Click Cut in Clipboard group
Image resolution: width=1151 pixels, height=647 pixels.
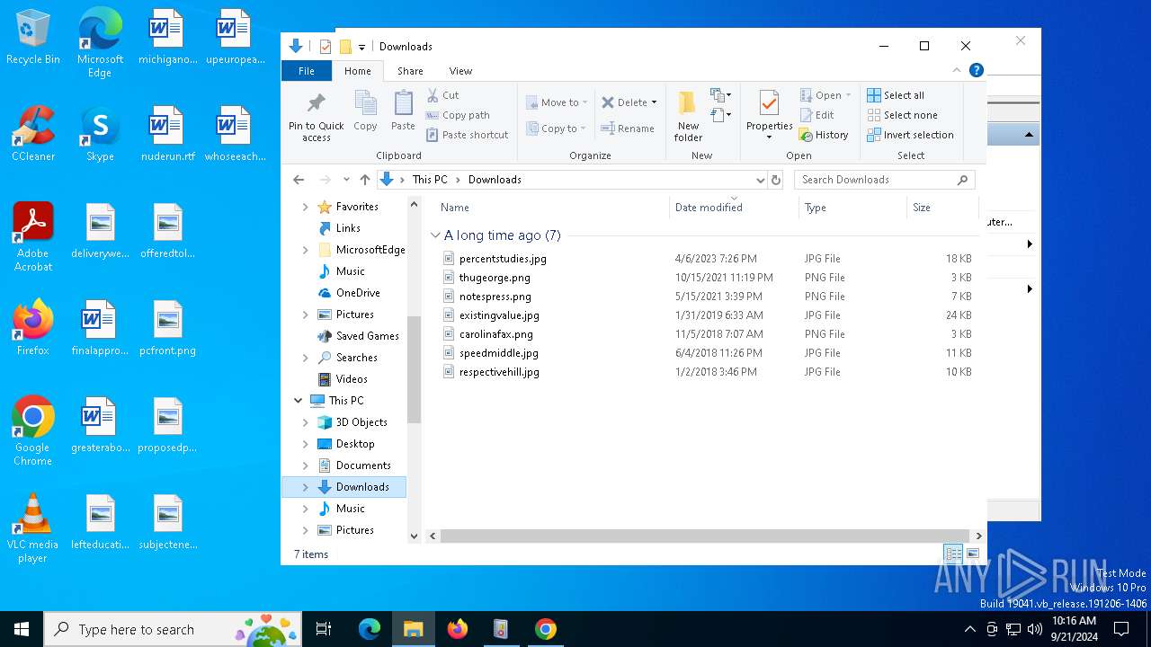pyautogui.click(x=442, y=95)
